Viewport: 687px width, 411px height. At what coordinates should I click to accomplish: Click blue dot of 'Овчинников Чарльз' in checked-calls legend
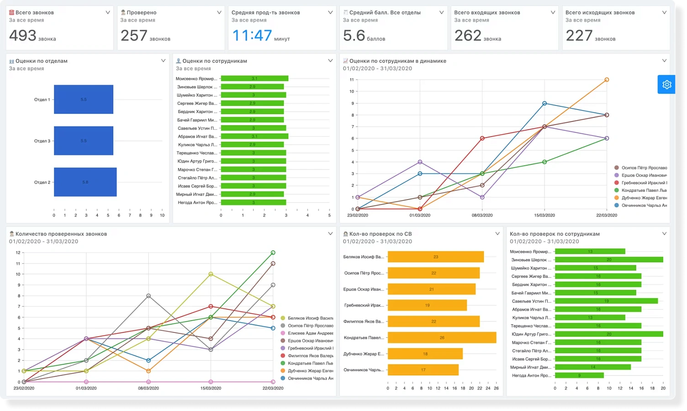click(283, 378)
